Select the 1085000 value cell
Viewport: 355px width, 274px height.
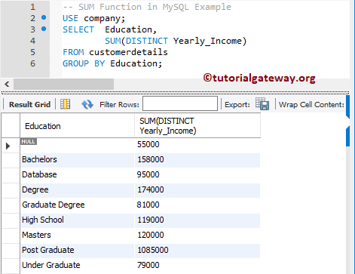[x=197, y=251]
